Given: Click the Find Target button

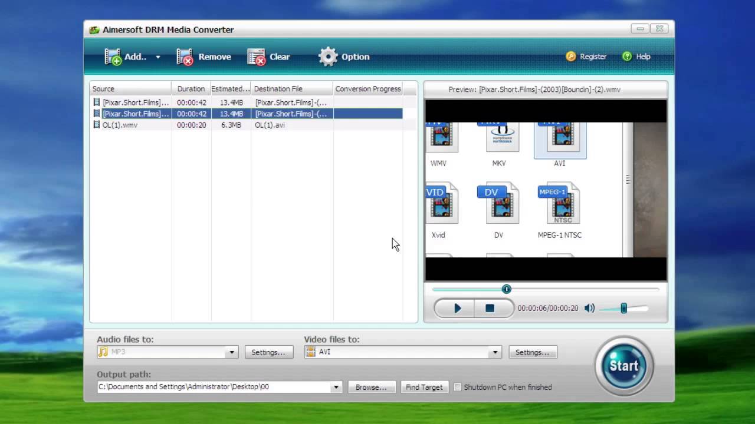Looking at the screenshot, I should click(x=424, y=387).
